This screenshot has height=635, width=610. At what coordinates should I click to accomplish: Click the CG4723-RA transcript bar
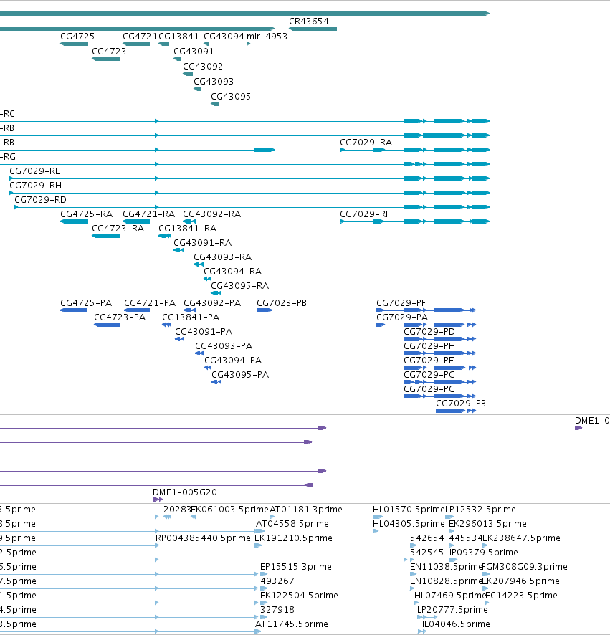pos(105,236)
